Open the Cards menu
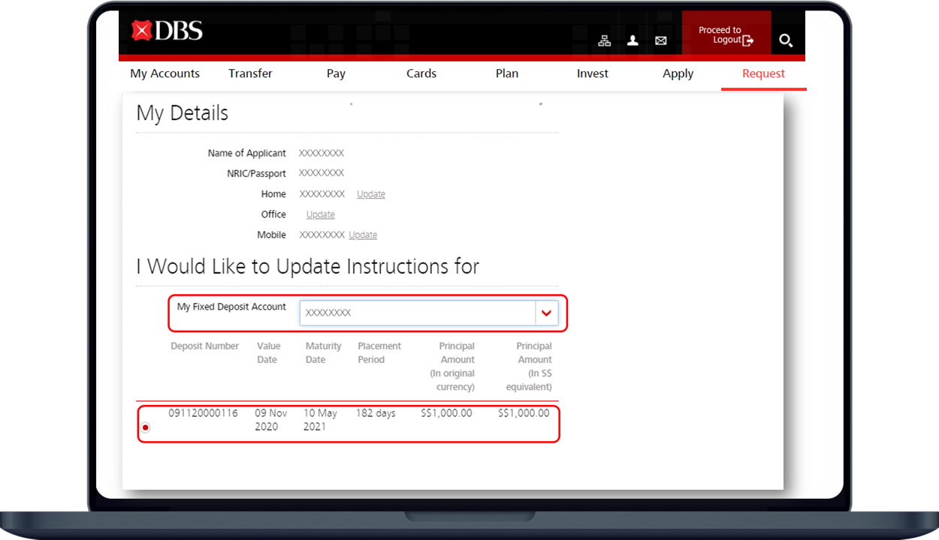939x540 pixels. (421, 73)
